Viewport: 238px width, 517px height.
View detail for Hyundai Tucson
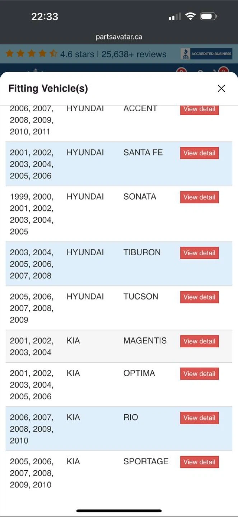199,297
